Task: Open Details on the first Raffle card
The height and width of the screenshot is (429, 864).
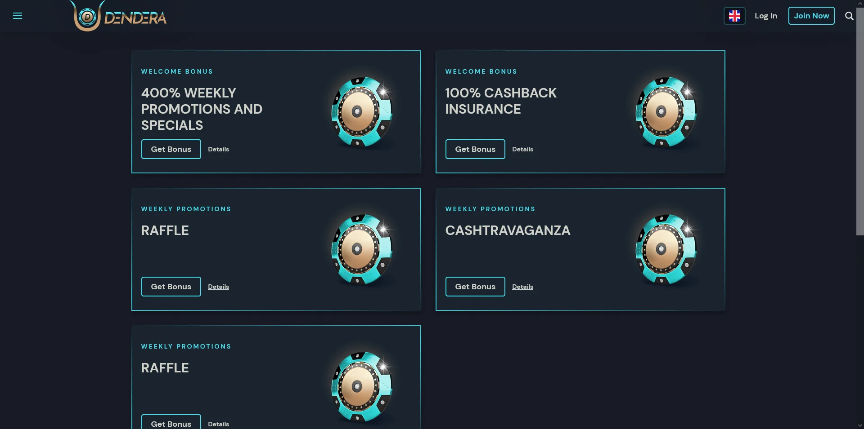Action: pyautogui.click(x=218, y=287)
